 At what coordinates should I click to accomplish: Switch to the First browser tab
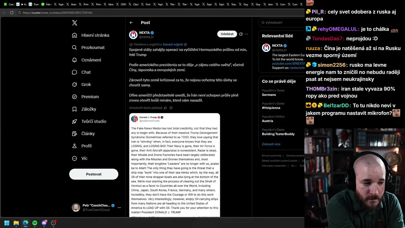coord(146,4)
